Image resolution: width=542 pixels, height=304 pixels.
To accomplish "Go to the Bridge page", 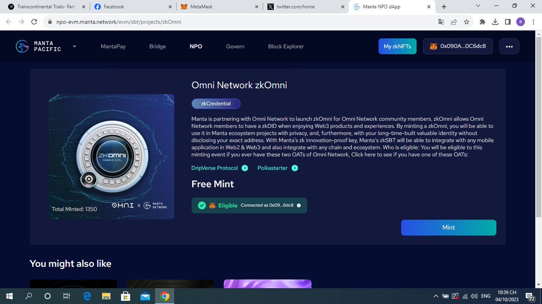I will pyautogui.click(x=158, y=46).
